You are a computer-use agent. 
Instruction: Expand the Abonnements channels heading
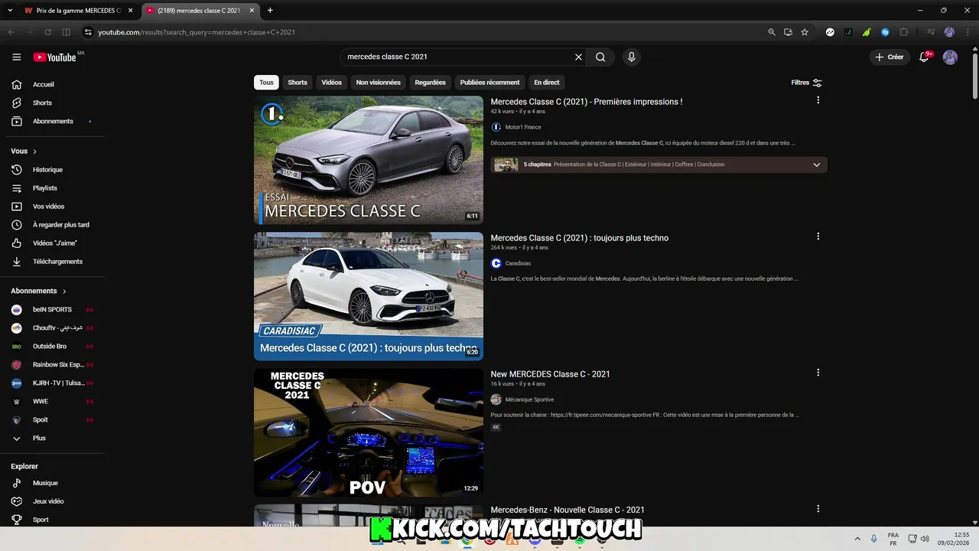tap(38, 291)
